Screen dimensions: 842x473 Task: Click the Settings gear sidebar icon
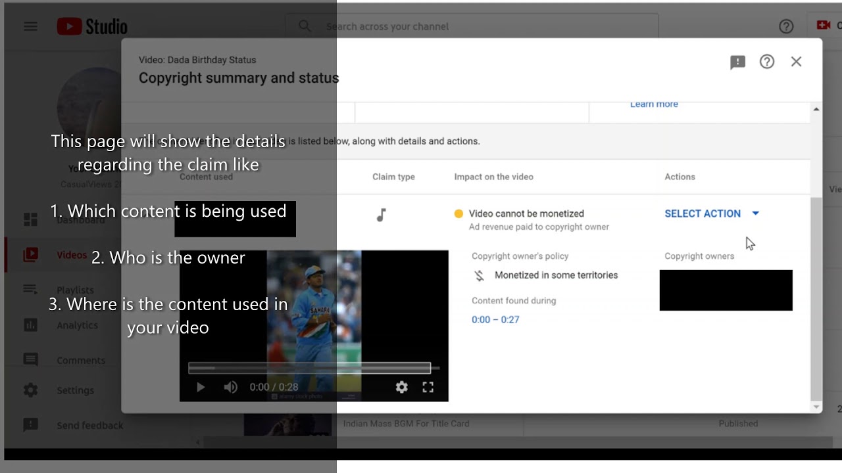[x=30, y=390]
